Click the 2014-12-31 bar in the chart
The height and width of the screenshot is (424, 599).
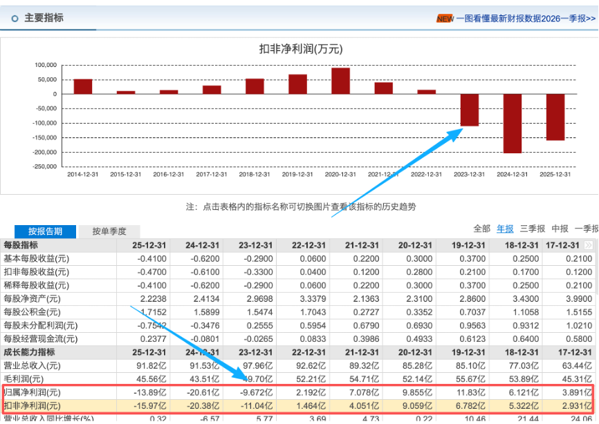pyautogui.click(x=83, y=86)
